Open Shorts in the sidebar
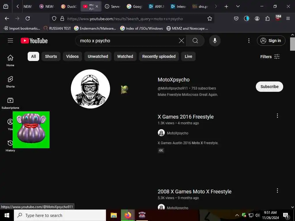Screen dimensions: 295x221 (10, 82)
